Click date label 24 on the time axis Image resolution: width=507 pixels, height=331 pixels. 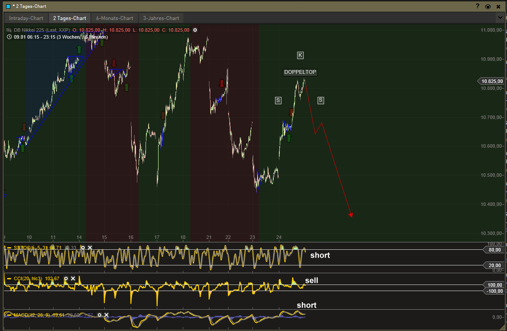pos(279,237)
